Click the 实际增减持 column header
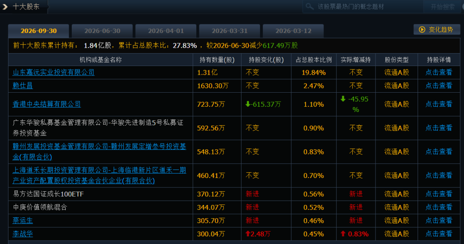 pos(356,60)
